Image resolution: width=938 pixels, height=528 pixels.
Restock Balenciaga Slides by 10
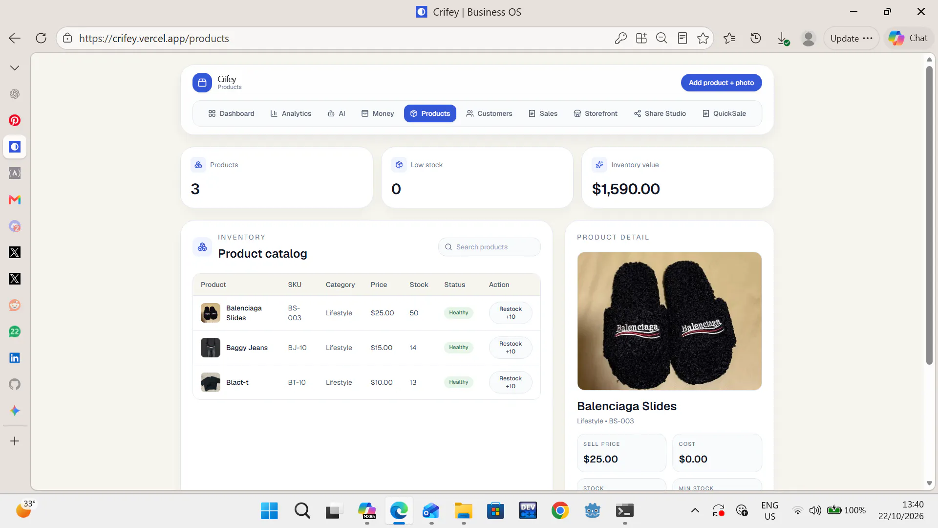click(x=510, y=313)
